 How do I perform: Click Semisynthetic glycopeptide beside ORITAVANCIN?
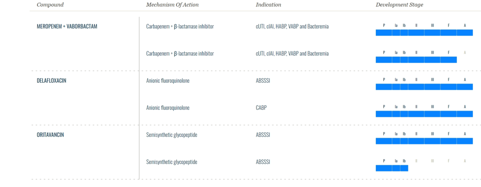(171, 135)
